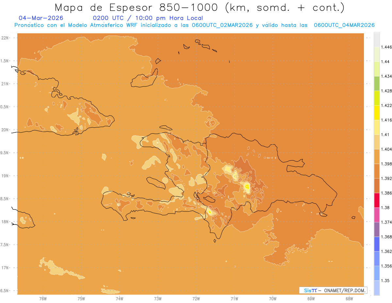
Task: Click the valid-until stamp "0600UTC_04MAR2026"
Action: pyautogui.click(x=344, y=25)
